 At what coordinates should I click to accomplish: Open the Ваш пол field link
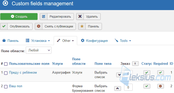click(16, 86)
